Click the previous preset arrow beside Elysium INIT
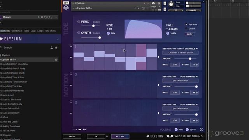 click(x=135, y=8)
